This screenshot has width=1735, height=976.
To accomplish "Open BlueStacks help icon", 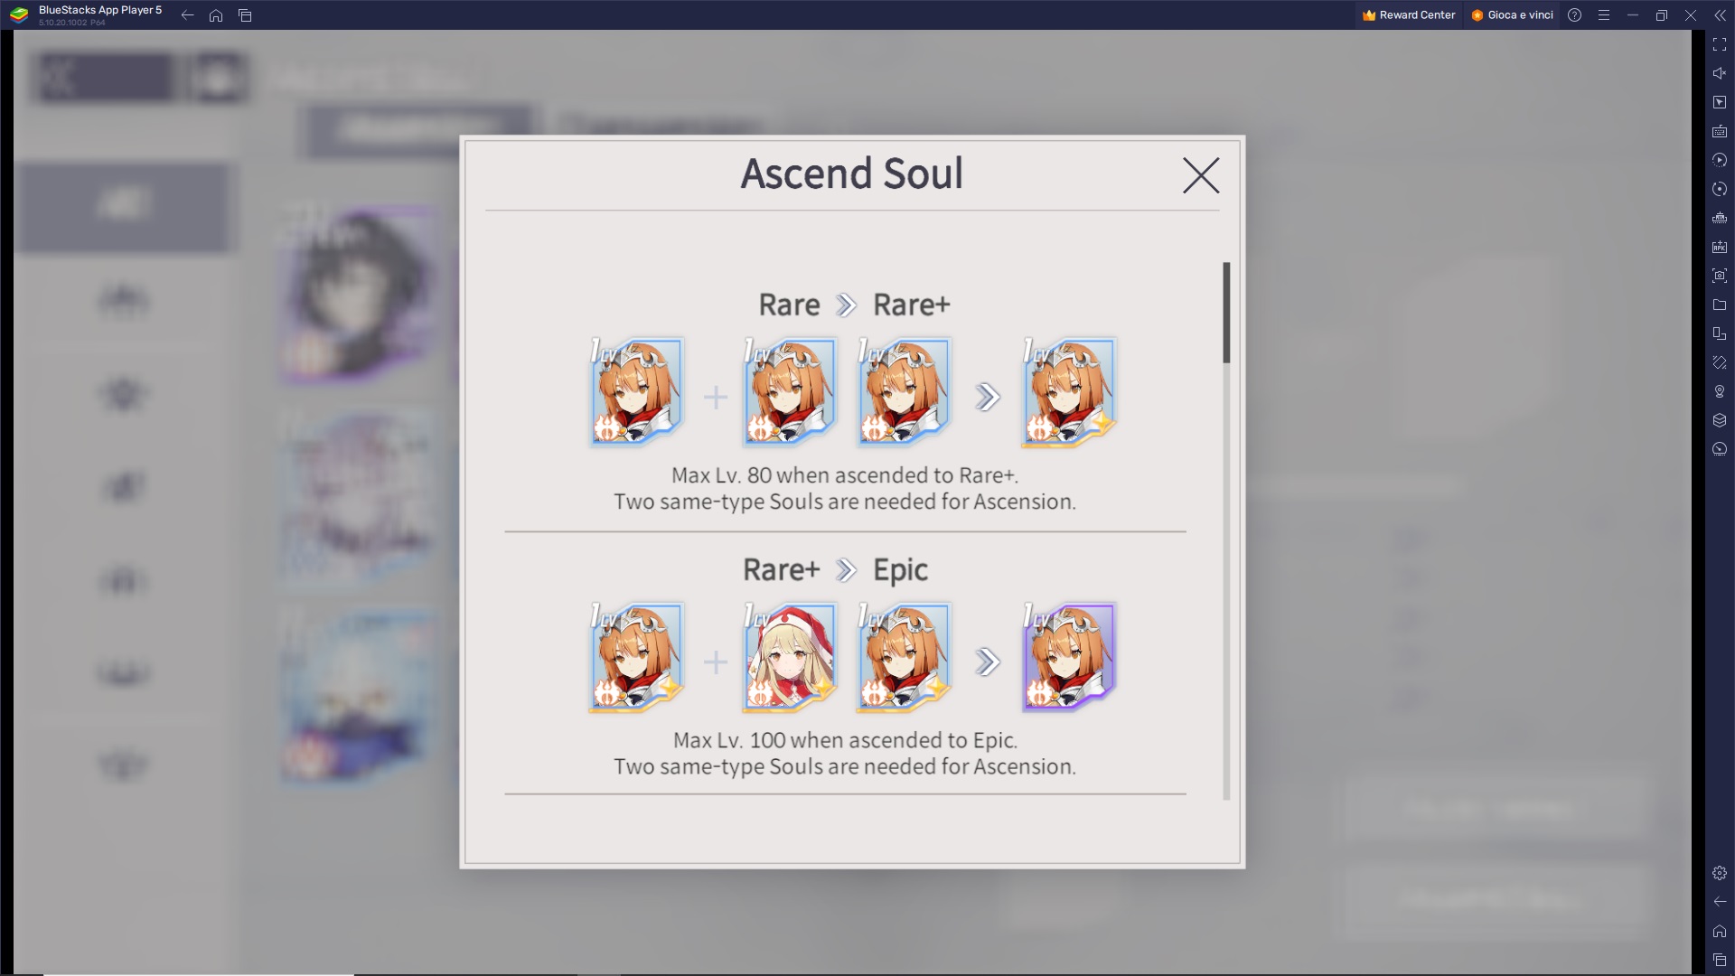I will [1575, 14].
